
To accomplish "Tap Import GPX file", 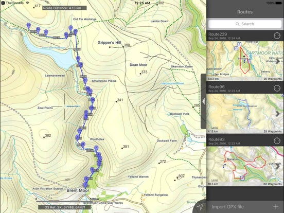I will (x=227, y=207).
